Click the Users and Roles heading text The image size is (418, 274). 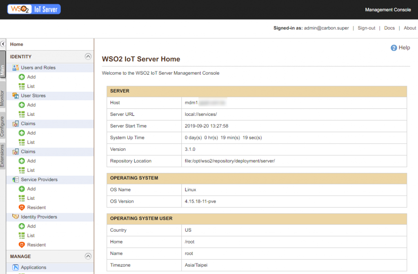tap(38, 68)
